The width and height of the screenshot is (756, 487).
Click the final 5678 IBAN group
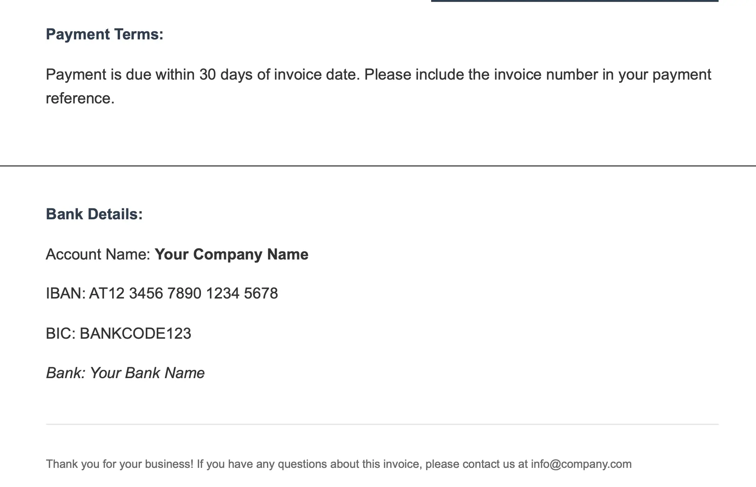(261, 293)
